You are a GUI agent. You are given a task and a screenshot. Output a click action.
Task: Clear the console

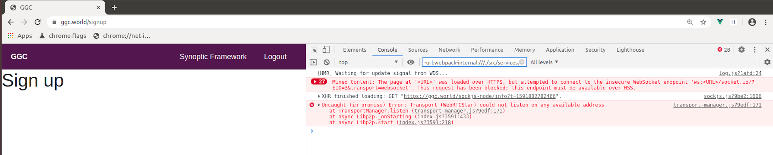pyautogui.click(x=327, y=62)
